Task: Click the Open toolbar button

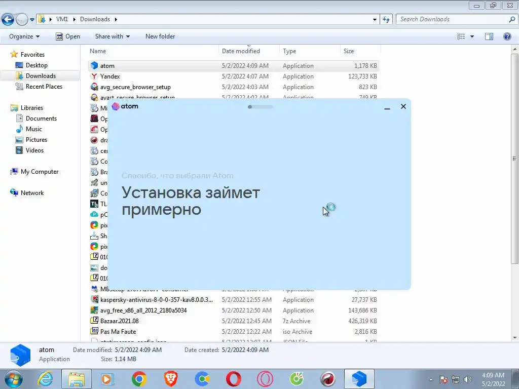Action: click(68, 36)
